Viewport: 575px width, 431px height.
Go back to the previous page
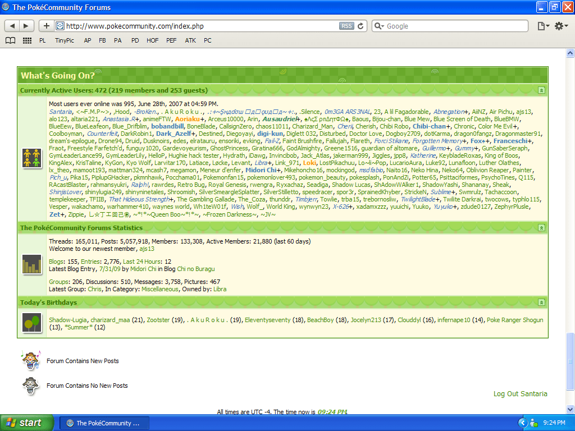tap(12, 26)
